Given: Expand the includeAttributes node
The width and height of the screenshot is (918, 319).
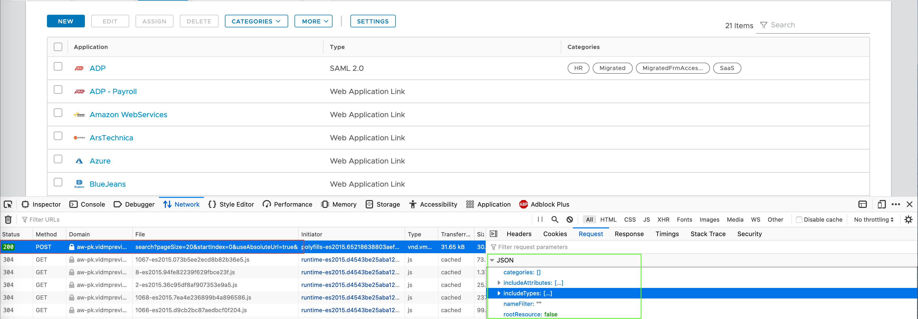Looking at the screenshot, I should (499, 283).
